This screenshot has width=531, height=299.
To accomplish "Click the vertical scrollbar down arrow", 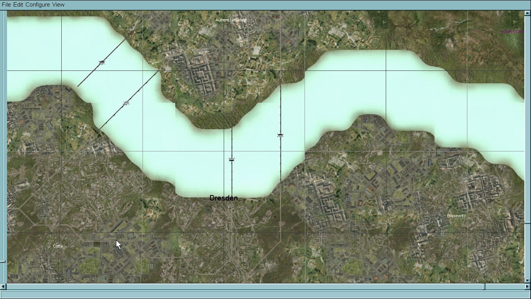I will [x=527, y=280].
